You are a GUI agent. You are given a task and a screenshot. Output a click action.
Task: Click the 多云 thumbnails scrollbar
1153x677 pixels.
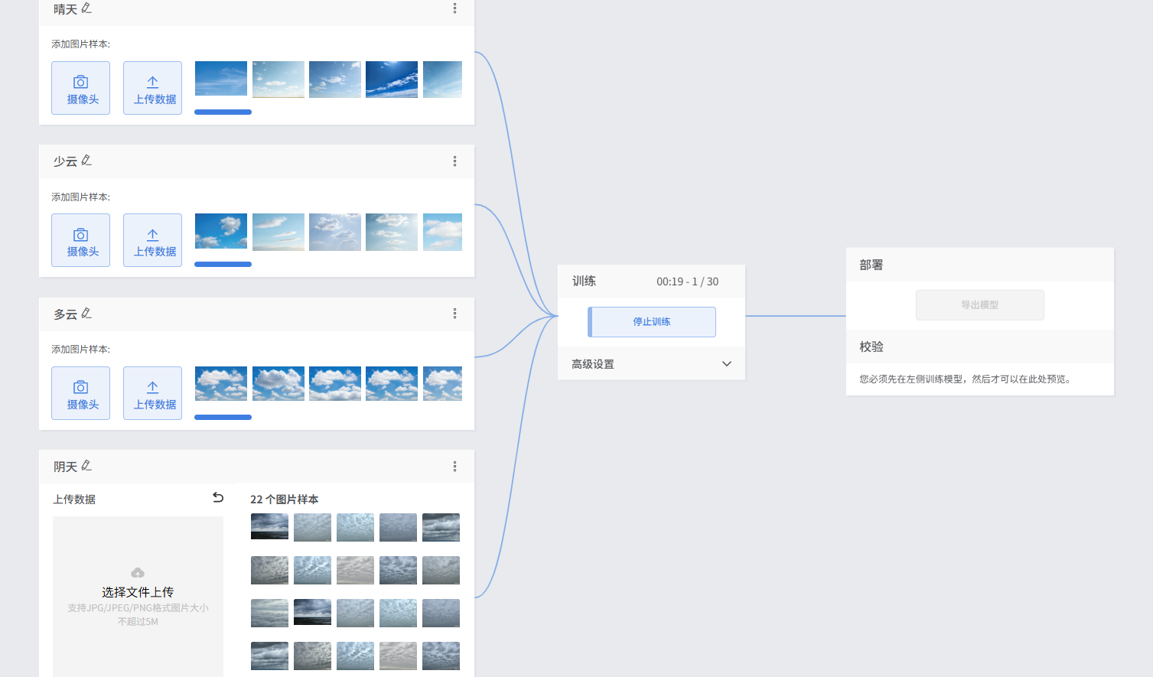tap(223, 418)
